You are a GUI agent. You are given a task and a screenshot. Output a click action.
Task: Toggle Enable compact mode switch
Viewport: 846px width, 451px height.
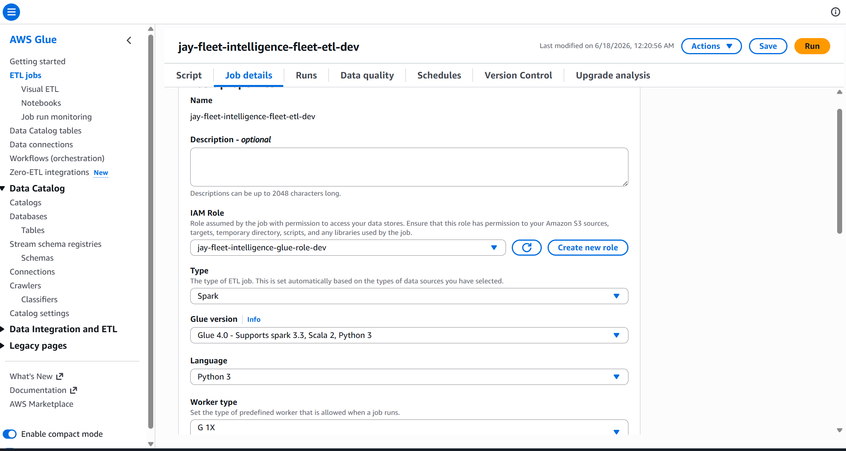click(x=10, y=434)
